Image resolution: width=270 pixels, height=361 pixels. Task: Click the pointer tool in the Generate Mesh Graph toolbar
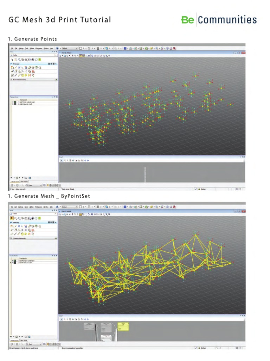pyautogui.click(x=61, y=319)
